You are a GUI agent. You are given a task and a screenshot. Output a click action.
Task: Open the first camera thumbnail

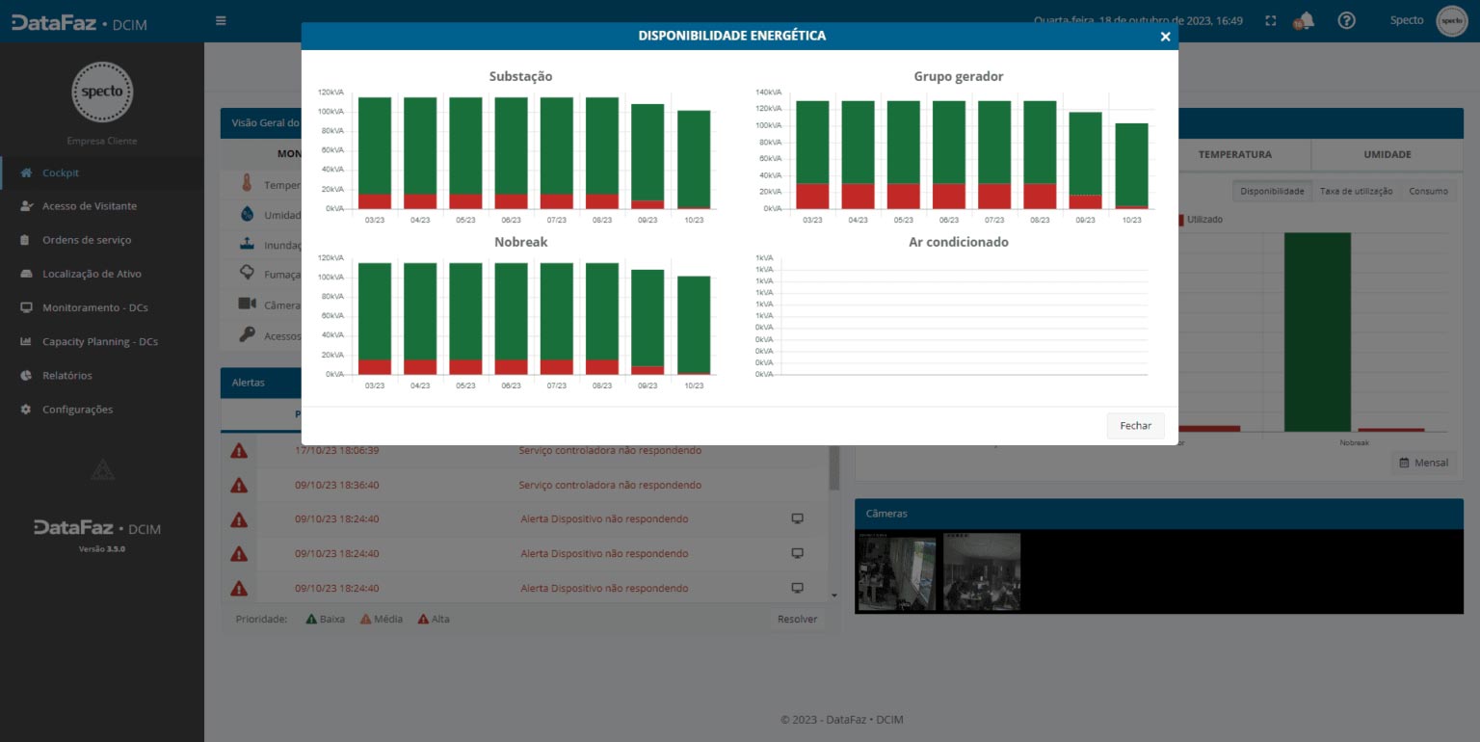click(896, 572)
